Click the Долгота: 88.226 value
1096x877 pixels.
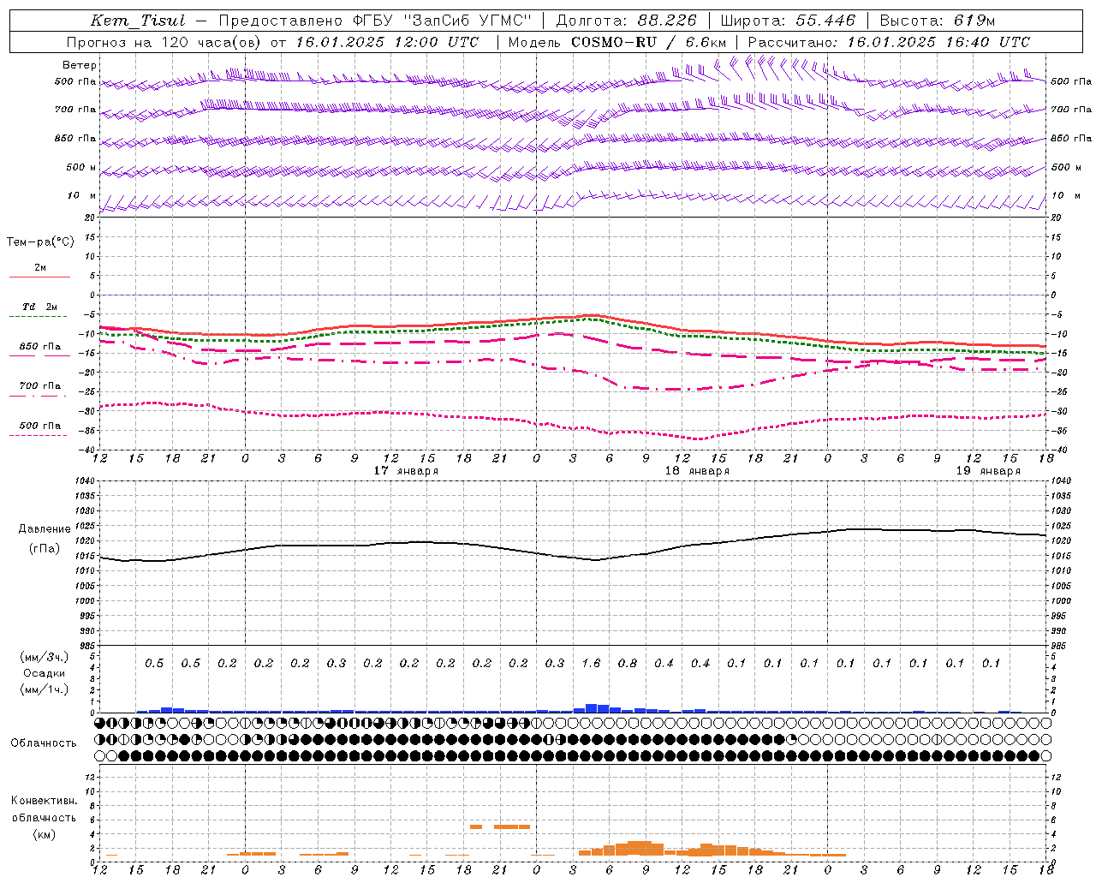pos(627,21)
